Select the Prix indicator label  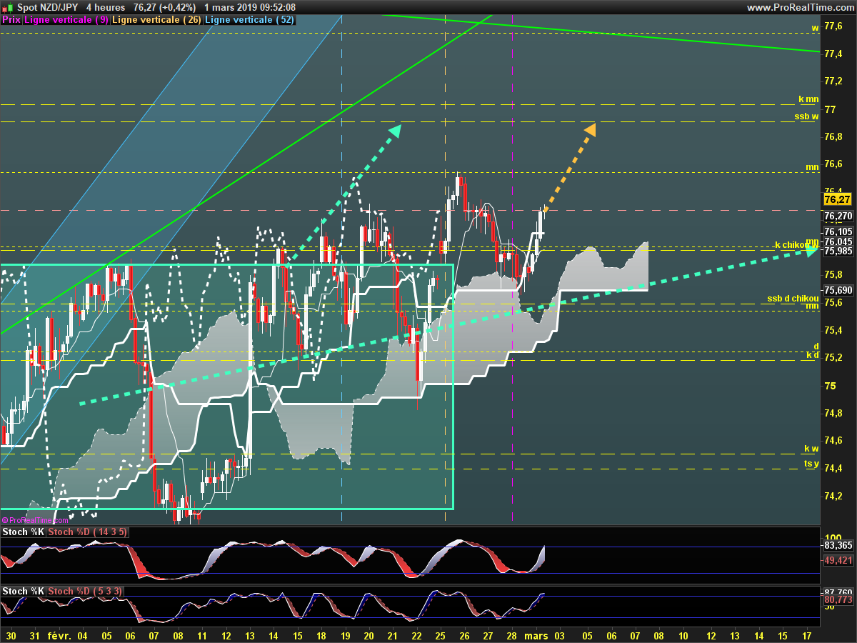[11, 20]
